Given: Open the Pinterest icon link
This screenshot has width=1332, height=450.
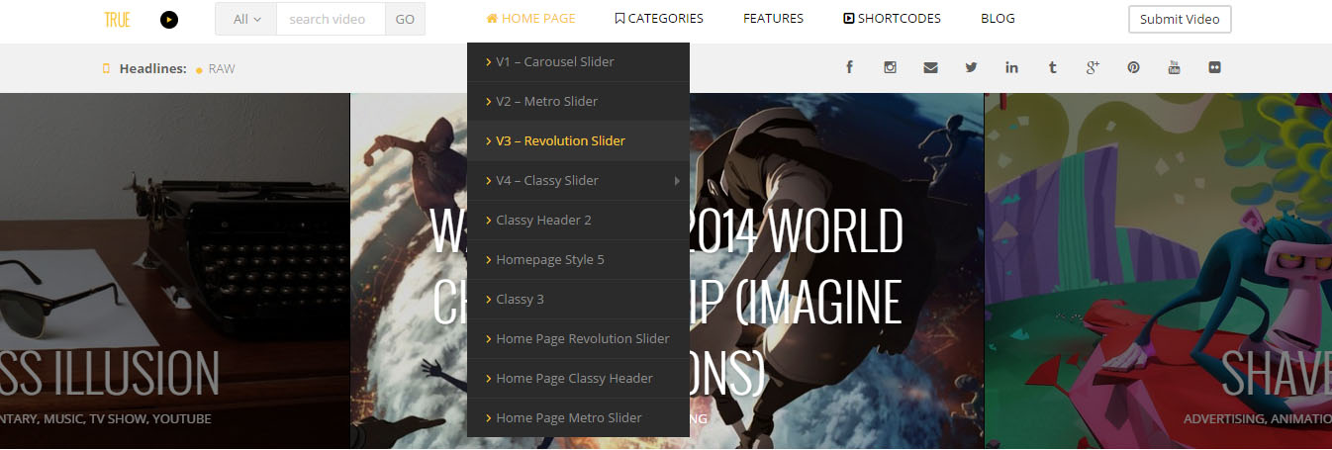Looking at the screenshot, I should coord(1133,67).
